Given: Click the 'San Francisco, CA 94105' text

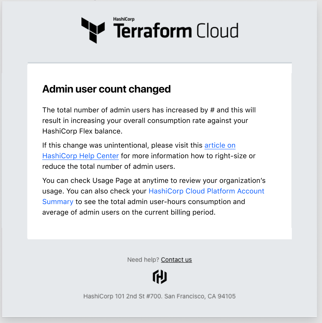Looking at the screenshot, I should [x=200, y=296].
